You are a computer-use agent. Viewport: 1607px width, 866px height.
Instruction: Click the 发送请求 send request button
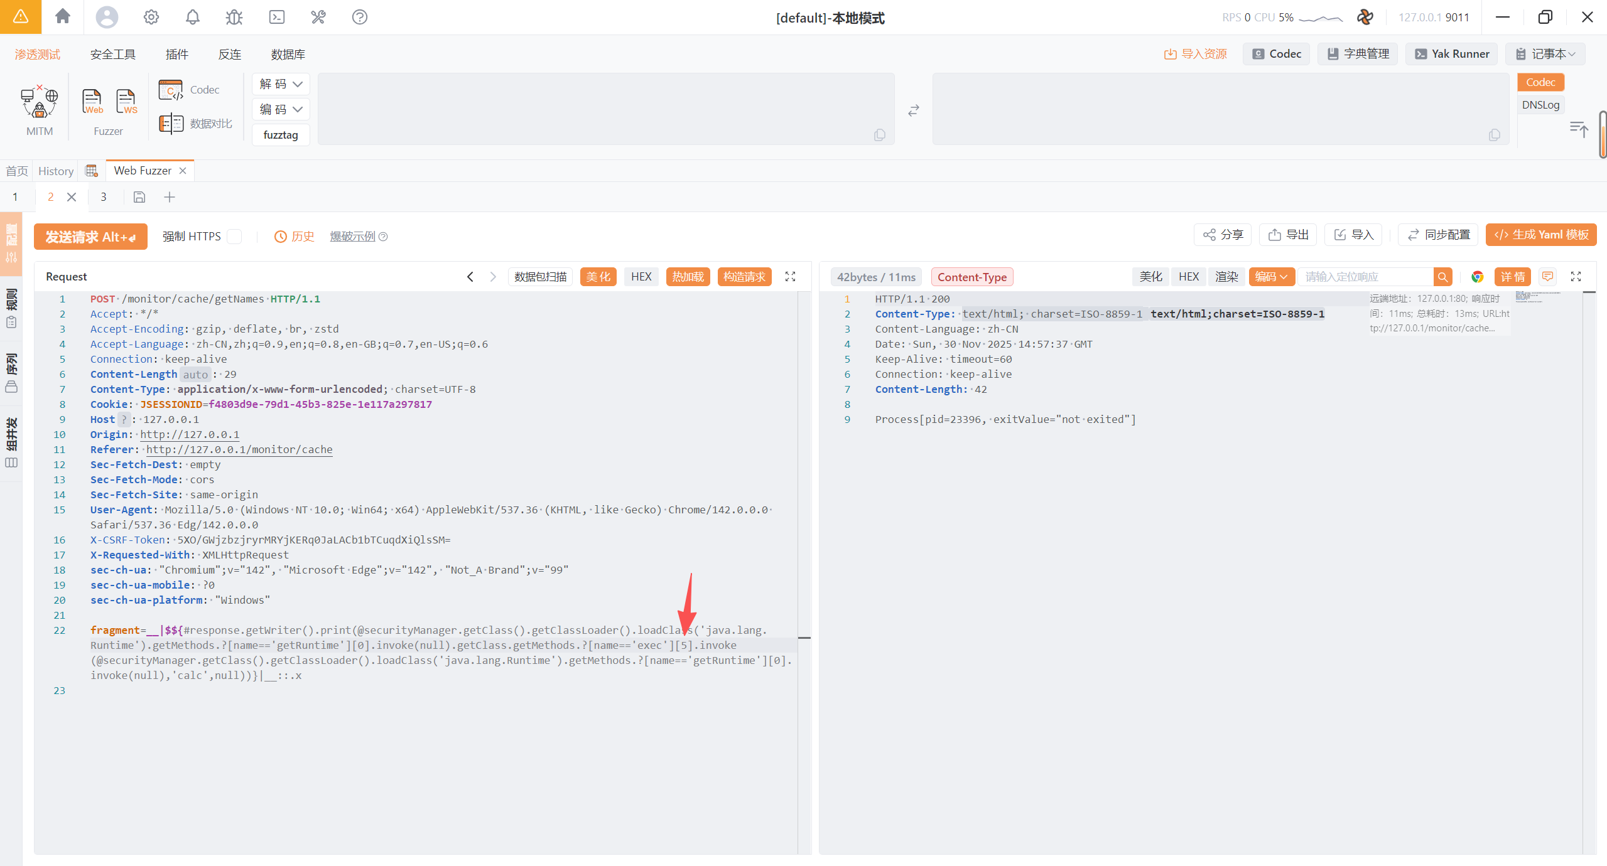(90, 237)
